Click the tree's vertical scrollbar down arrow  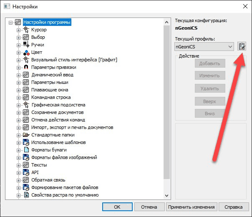pos(167,195)
